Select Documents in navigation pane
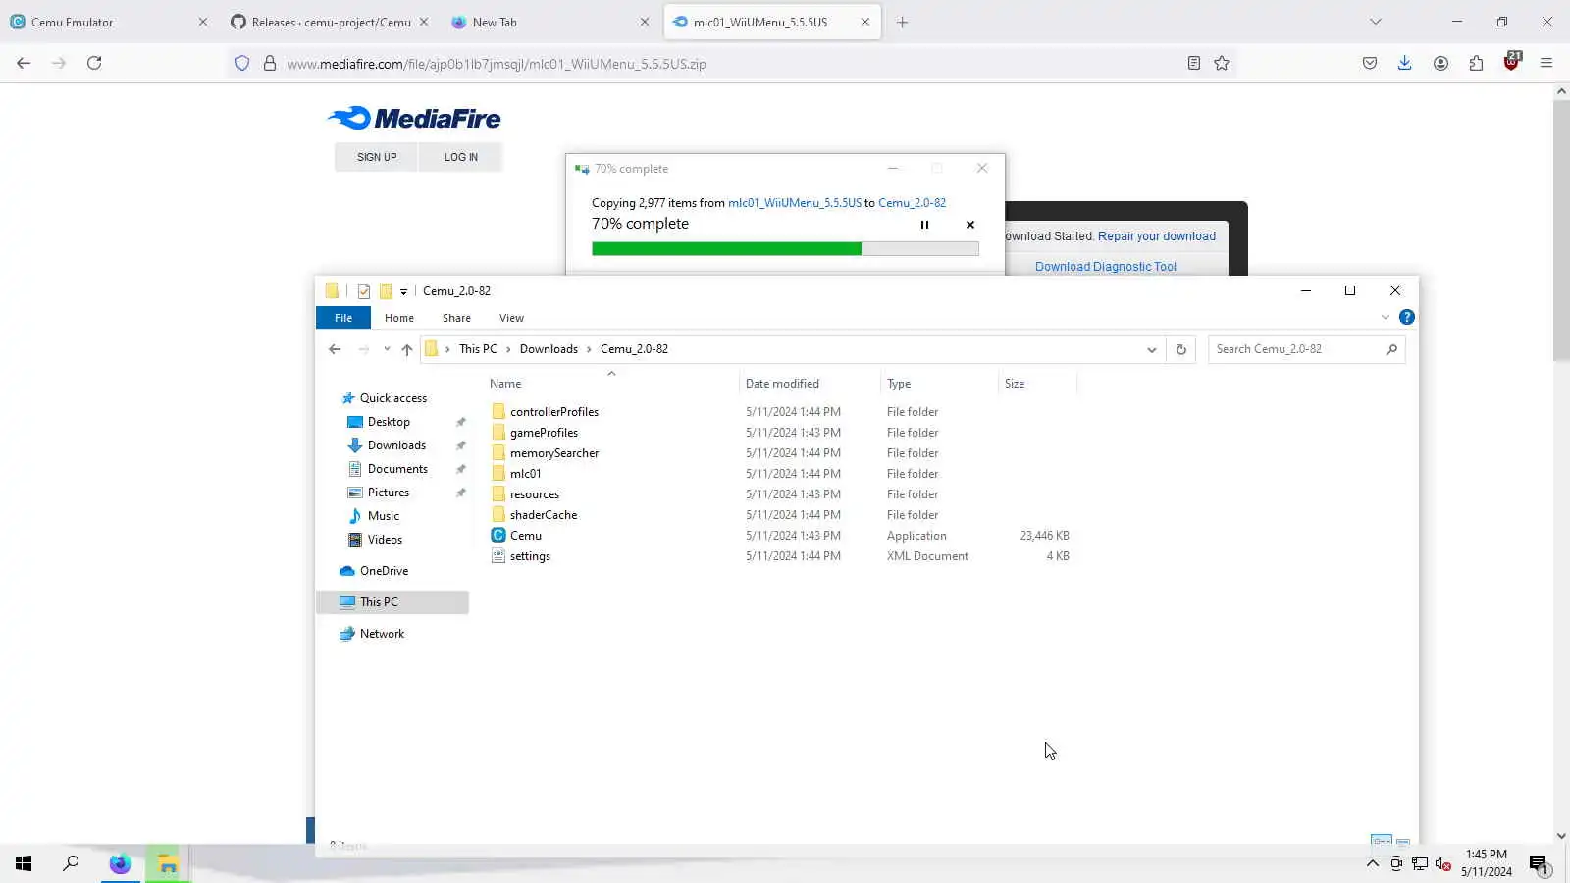 pos(397,469)
